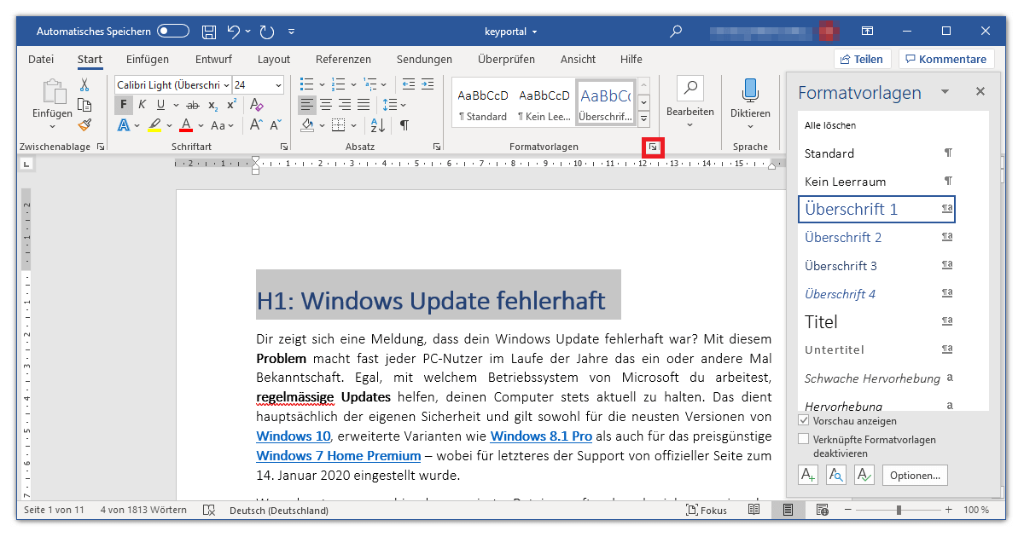Select the print layout view in the status bar
This screenshot has height=537, width=1024.
788,510
